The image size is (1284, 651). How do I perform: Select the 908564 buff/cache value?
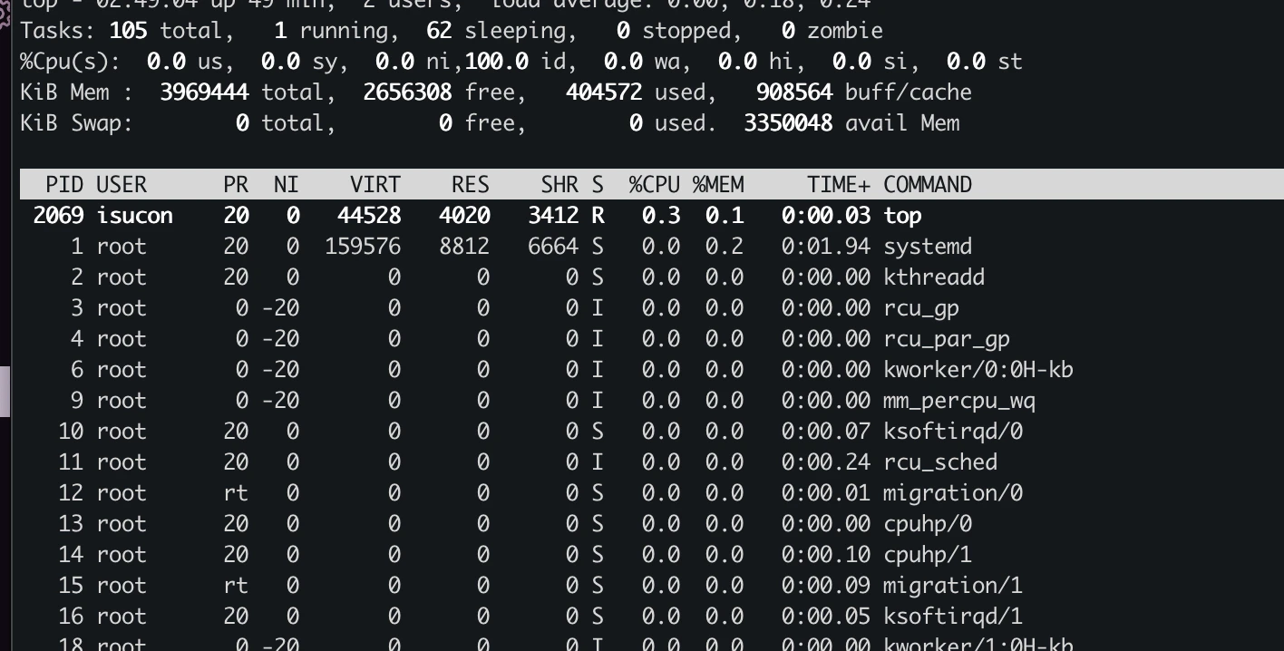pos(794,92)
